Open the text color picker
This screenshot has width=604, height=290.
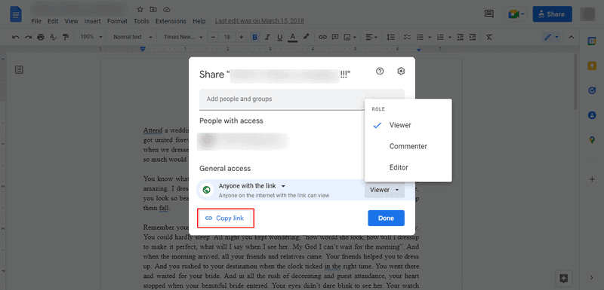[293, 37]
